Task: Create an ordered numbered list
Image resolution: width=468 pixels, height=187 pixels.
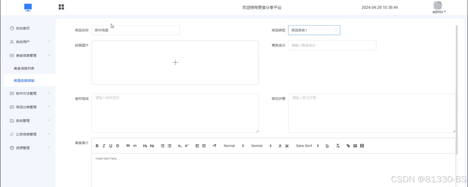Action: (x=163, y=146)
